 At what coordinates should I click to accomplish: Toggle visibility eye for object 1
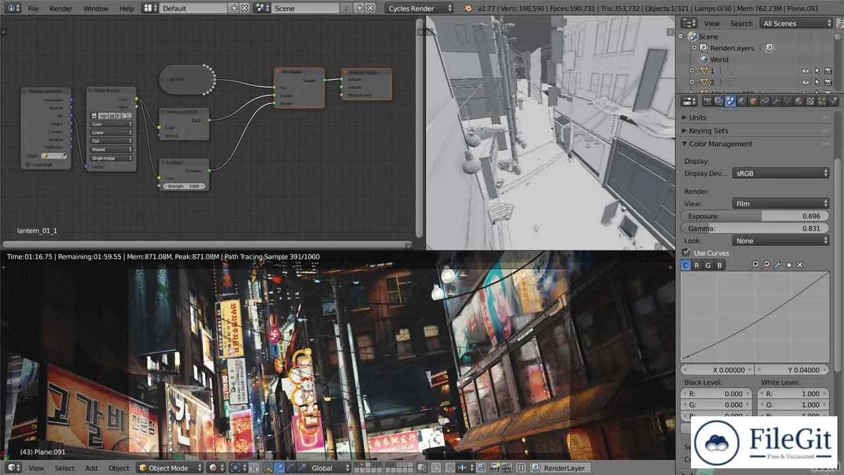pos(805,71)
